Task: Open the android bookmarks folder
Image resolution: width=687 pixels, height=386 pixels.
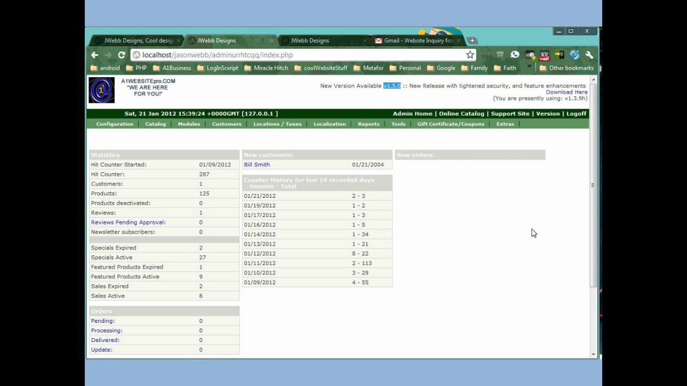Action: tap(105, 68)
